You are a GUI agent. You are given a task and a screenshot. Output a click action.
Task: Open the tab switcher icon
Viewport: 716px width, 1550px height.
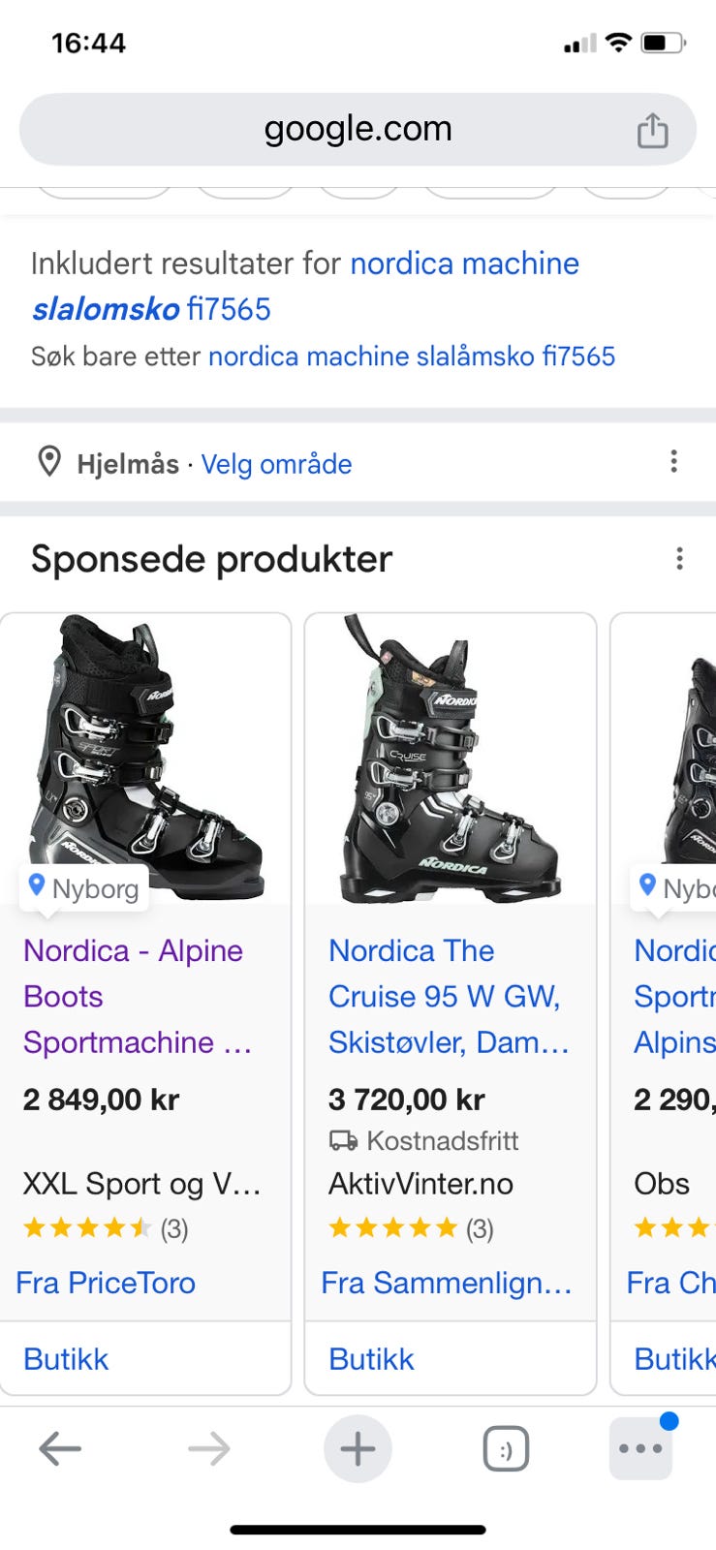[x=506, y=1449]
